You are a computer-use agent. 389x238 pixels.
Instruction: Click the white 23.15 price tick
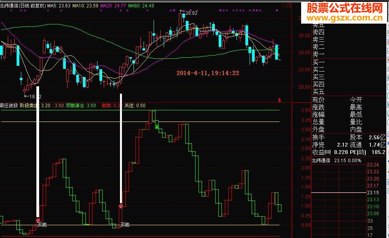[x=373, y=193]
